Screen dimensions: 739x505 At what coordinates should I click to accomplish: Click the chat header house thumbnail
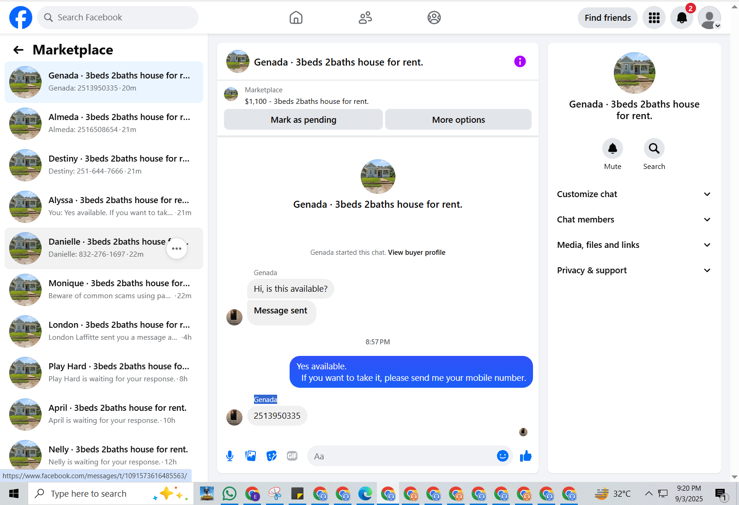238,61
